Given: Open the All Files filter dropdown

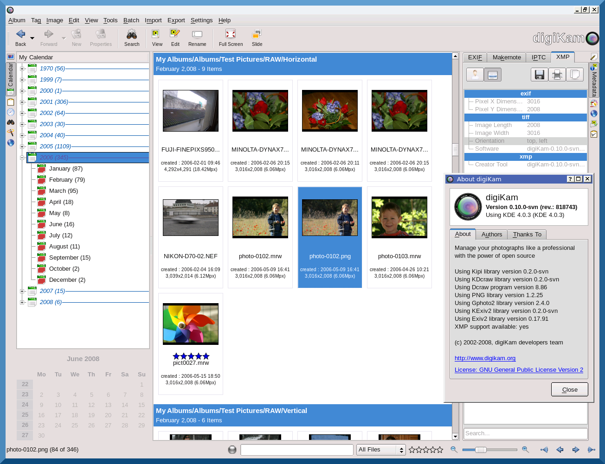Looking at the screenshot, I should pyautogui.click(x=380, y=450).
